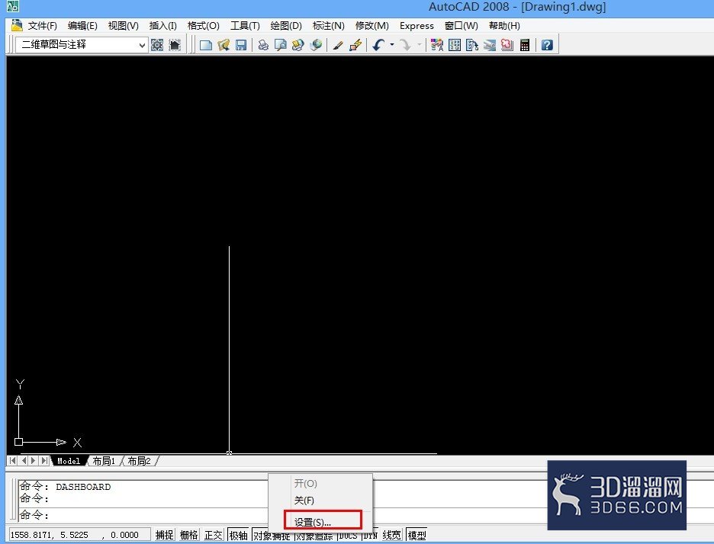The width and height of the screenshot is (714, 544).
Task: Open the Properties palette icon
Action: 436,45
